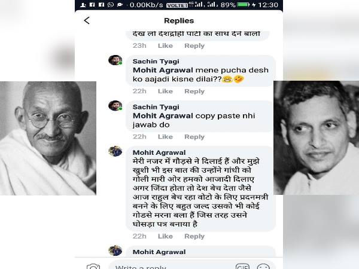Like Mohit Agrawal's long Hindi comment
359x269 pixels.
tap(165, 236)
